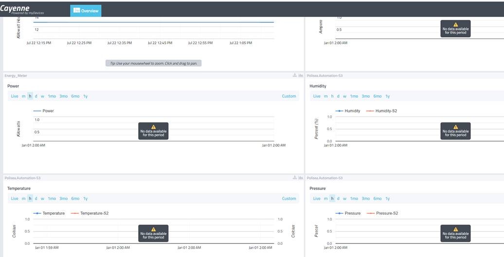Click the warning icon in the Power chart

point(153,127)
